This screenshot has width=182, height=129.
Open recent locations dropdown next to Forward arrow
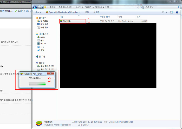coord(42,7)
